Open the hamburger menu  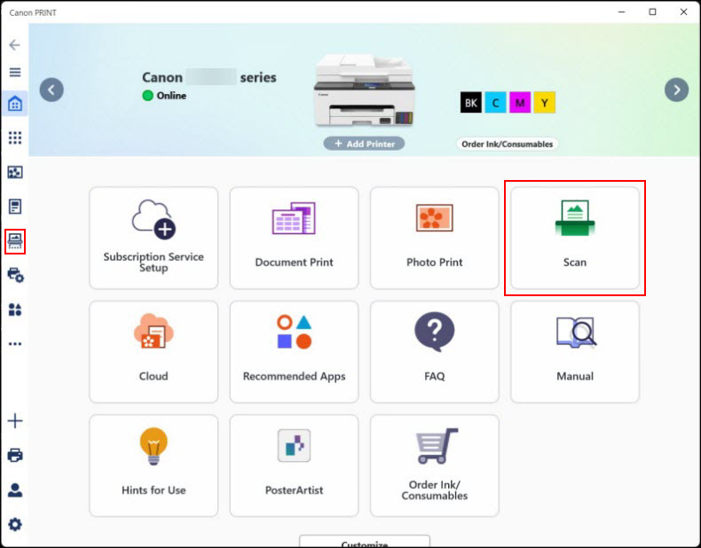(15, 73)
